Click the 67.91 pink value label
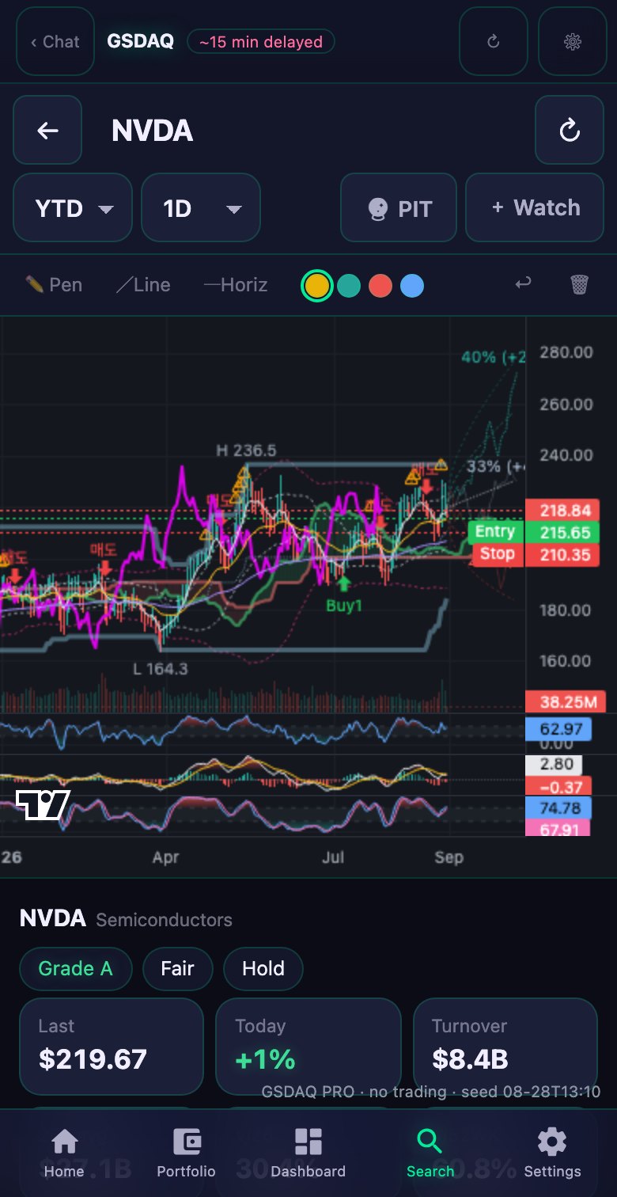 [557, 829]
